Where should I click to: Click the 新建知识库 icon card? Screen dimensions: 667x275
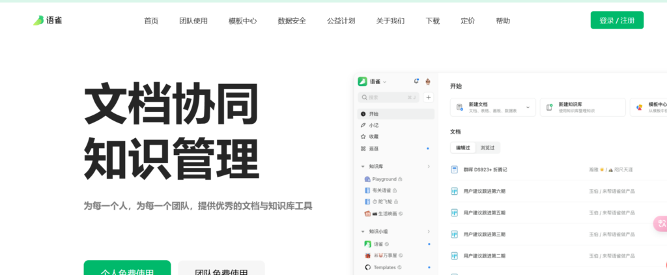pyautogui.click(x=550, y=107)
